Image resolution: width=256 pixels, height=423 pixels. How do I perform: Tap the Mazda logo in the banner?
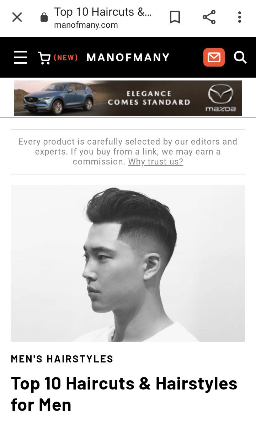point(221,98)
